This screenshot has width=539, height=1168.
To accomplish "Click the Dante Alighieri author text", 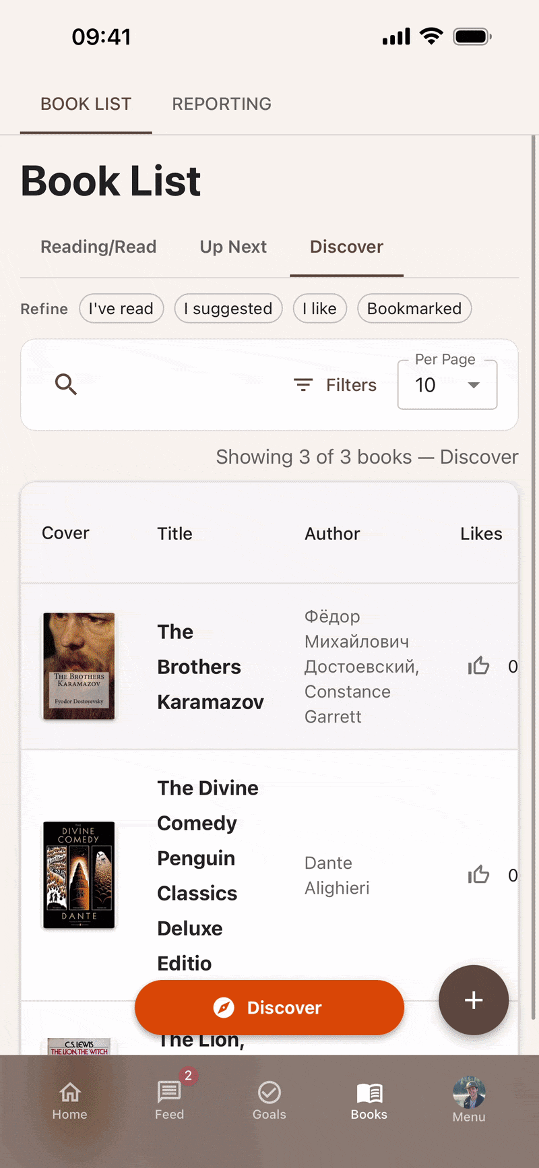I will [x=337, y=875].
